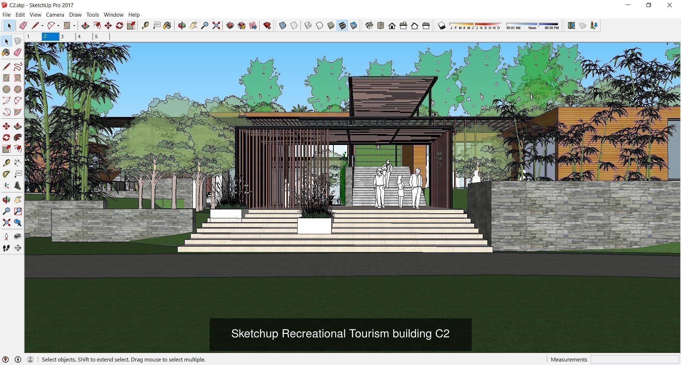Open the Camera menu

pyautogui.click(x=55, y=15)
